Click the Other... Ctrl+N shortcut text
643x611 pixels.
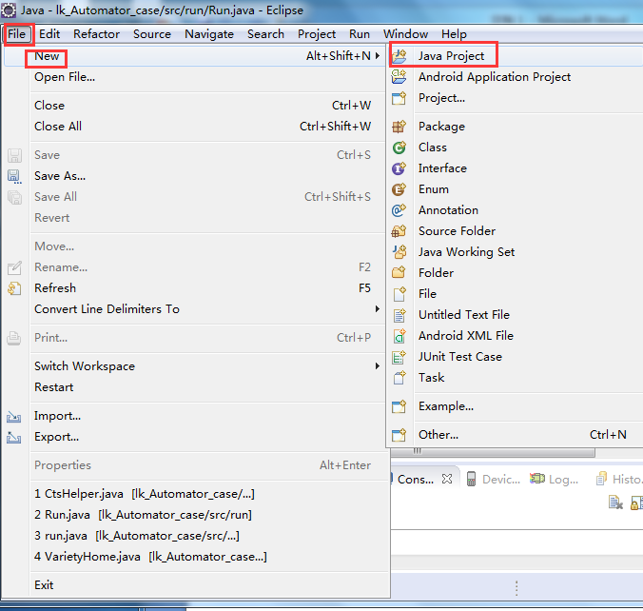pos(608,435)
